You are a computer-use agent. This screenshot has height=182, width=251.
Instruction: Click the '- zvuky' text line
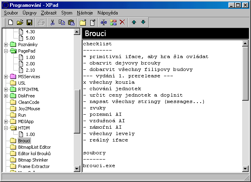(x=94, y=108)
